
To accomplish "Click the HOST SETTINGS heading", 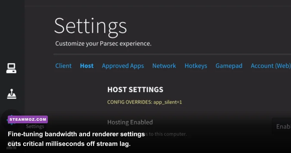I will (x=135, y=90).
